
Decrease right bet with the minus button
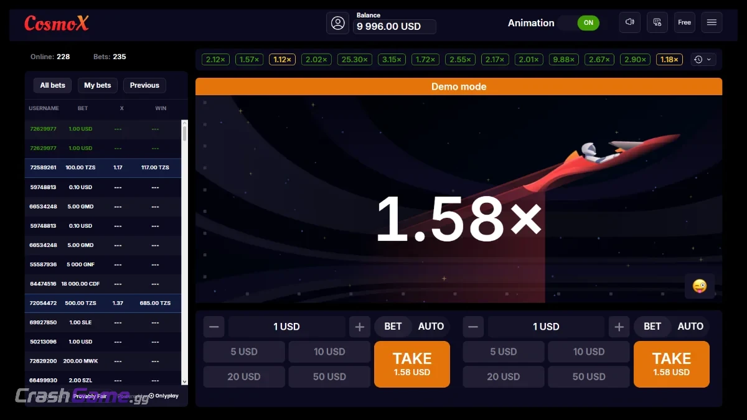(x=474, y=327)
